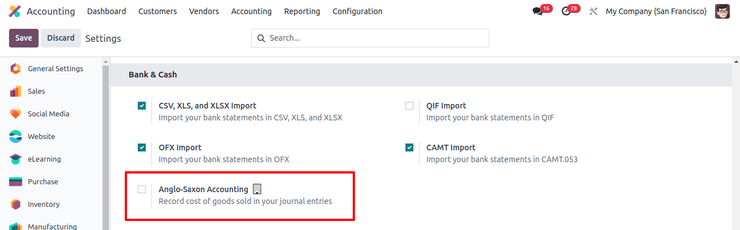
Task: Open the chat messages icon
Action: click(538, 11)
